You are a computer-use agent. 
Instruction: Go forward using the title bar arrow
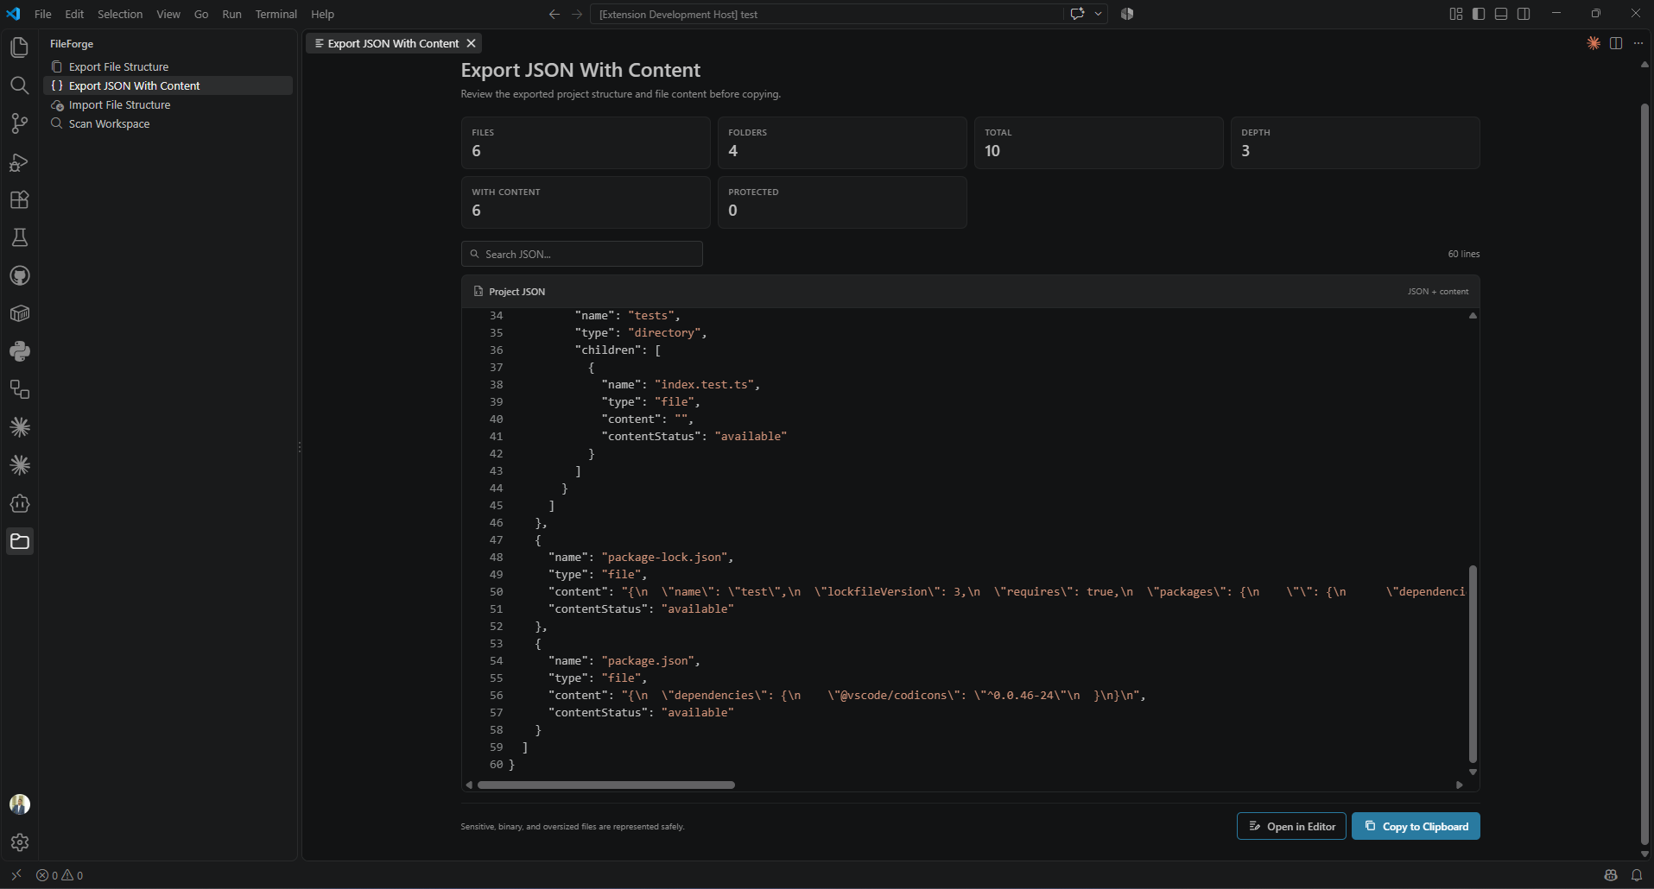577,14
